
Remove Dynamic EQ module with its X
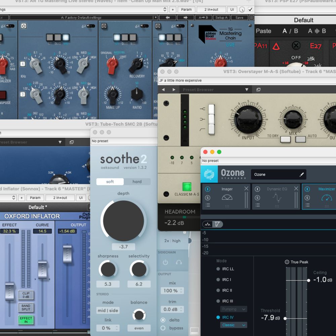(x=296, y=188)
